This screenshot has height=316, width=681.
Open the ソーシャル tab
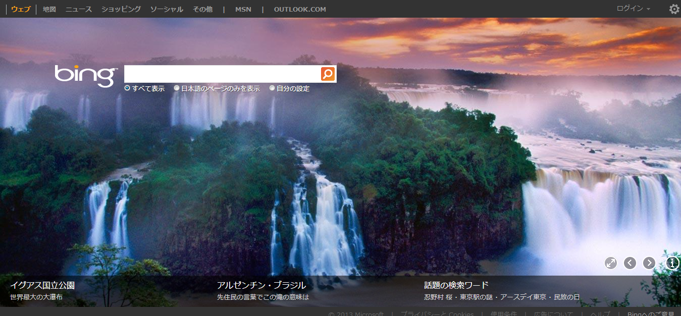167,9
